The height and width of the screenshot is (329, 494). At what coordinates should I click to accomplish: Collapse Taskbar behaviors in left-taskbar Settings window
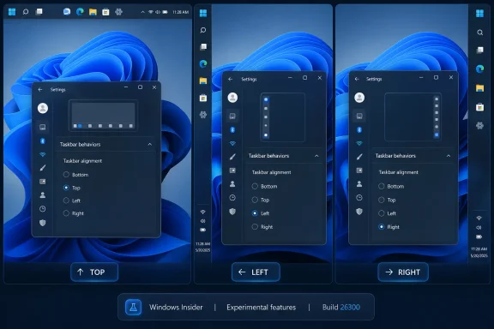[316, 156]
